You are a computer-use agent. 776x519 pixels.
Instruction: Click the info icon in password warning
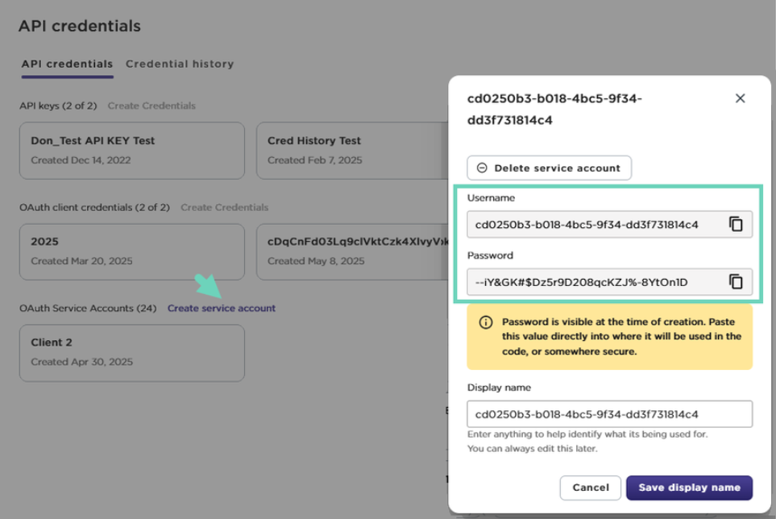click(486, 322)
